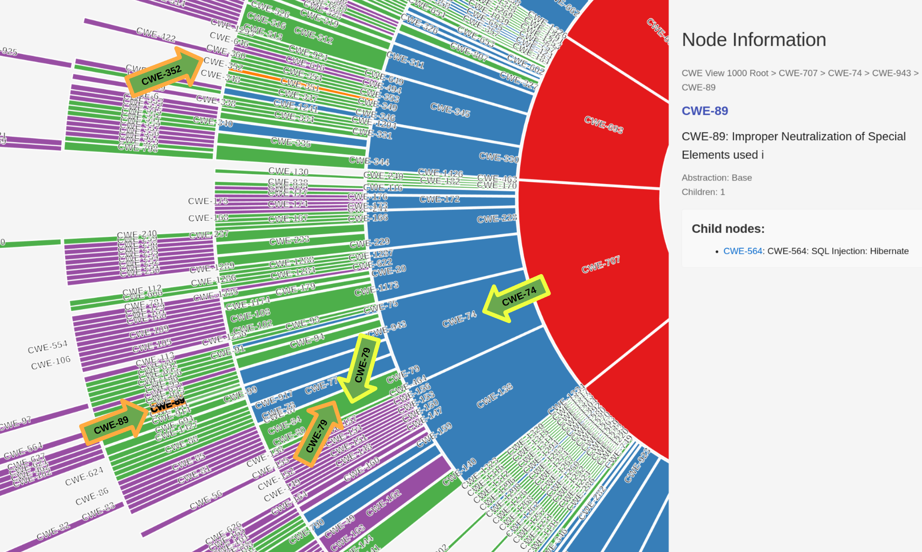Select the CWE-326 chart segment
Viewport: 922px width, 552px height.
click(x=419, y=24)
